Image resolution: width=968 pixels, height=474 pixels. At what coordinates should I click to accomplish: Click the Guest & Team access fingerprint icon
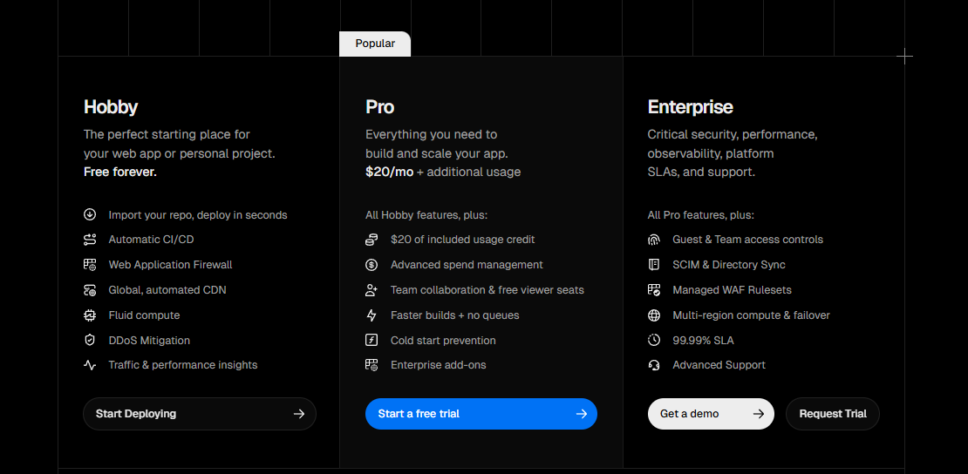coord(654,240)
